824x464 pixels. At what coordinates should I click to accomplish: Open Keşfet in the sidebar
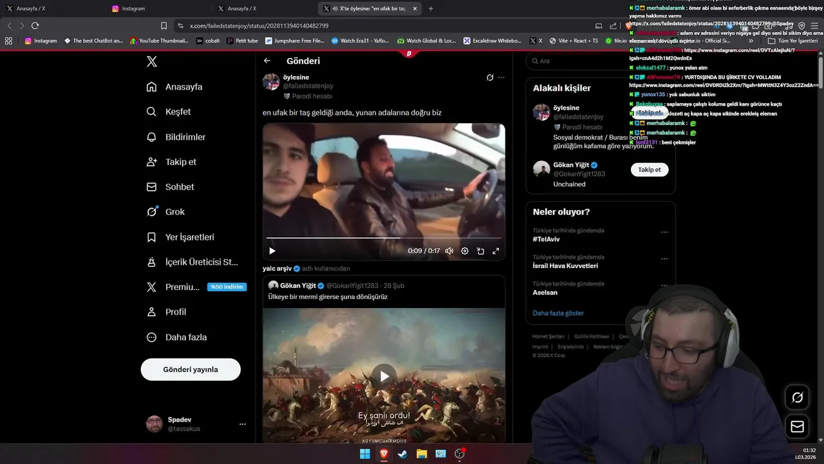click(169, 111)
